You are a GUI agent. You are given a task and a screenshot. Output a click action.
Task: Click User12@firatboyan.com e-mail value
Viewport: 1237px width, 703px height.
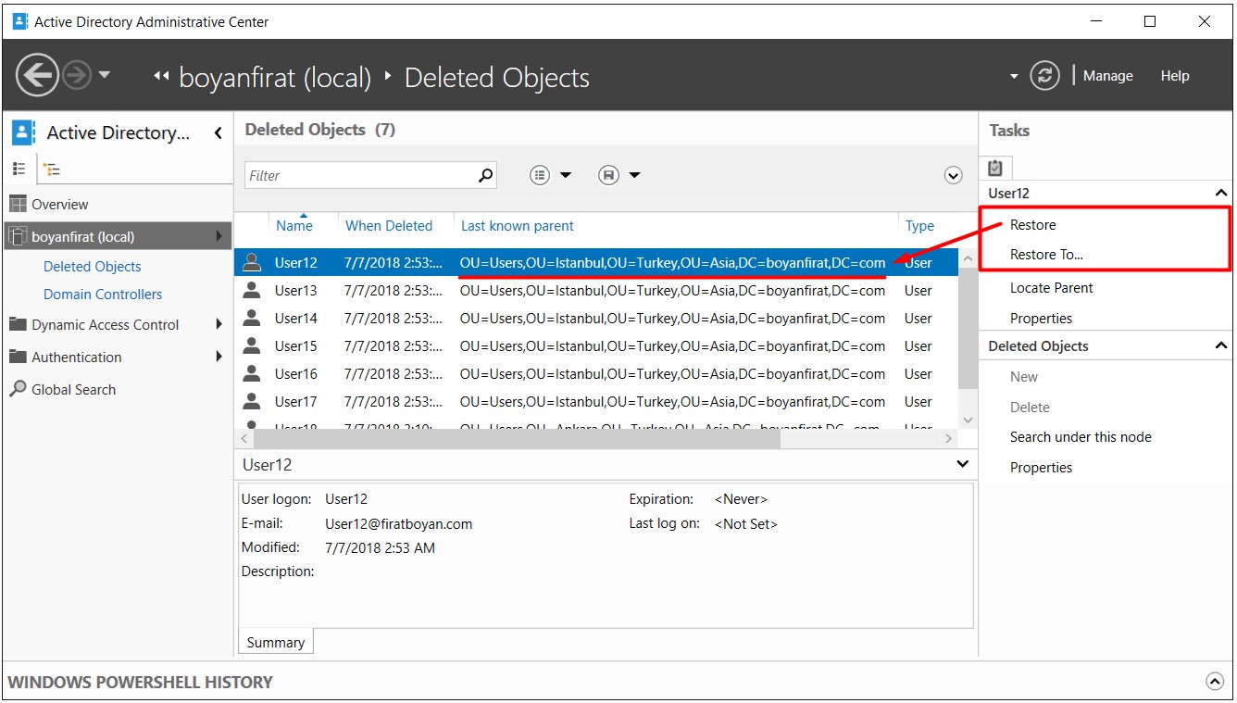pyautogui.click(x=399, y=523)
